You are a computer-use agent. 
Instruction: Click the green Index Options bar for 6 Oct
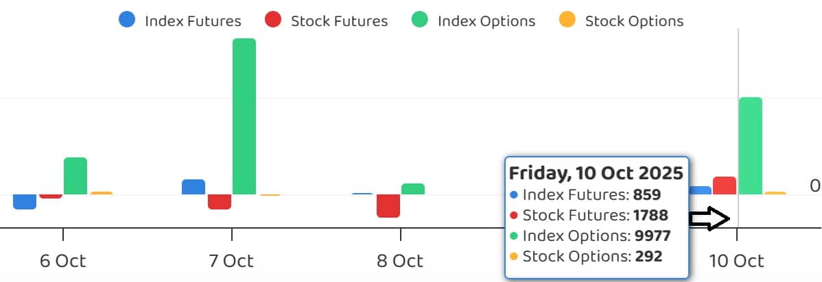point(75,176)
